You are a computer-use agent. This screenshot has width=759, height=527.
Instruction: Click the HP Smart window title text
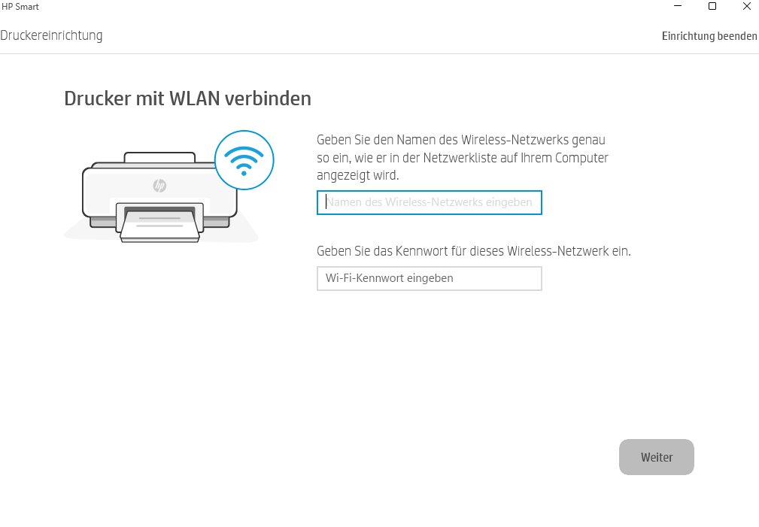tap(20, 6)
